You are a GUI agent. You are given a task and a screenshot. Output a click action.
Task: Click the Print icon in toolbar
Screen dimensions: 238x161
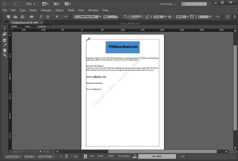32,17
